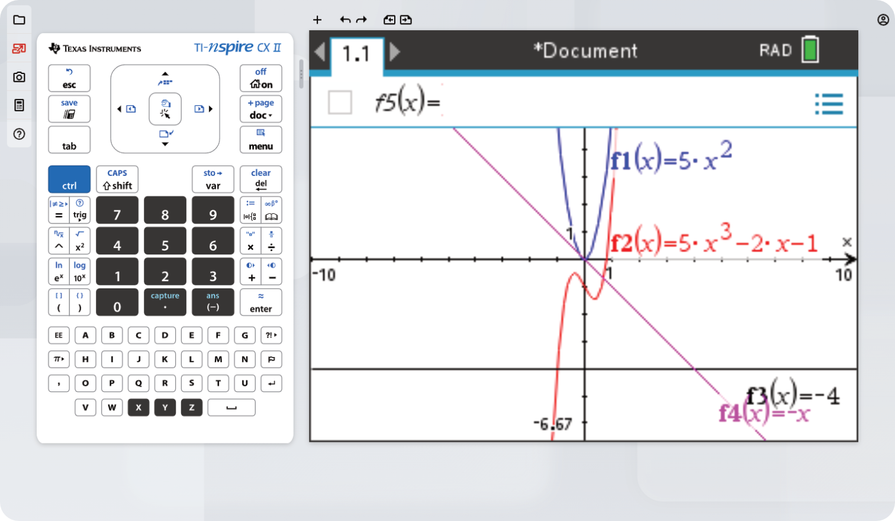Open the user account profile icon
The width and height of the screenshot is (895, 521).
(883, 20)
